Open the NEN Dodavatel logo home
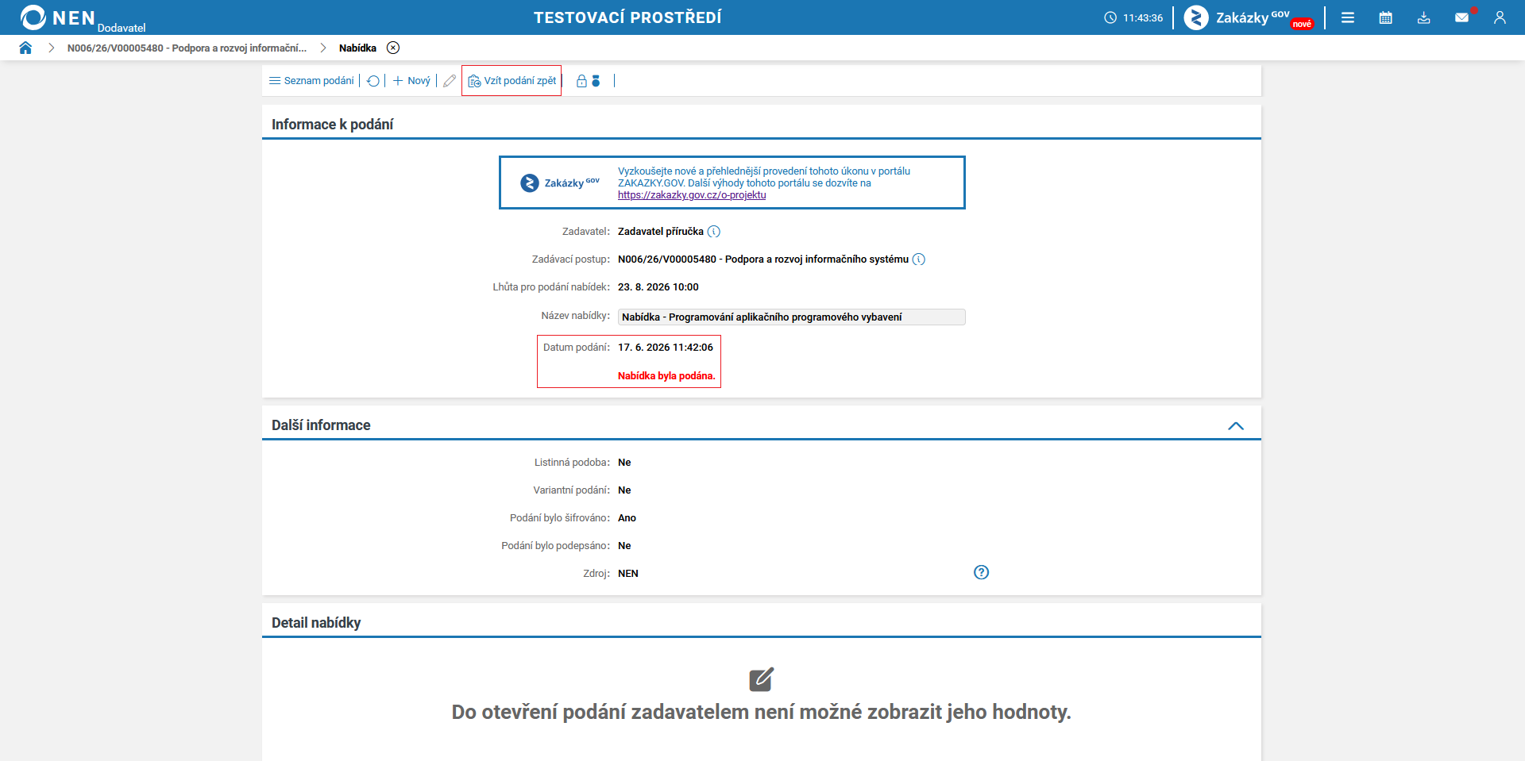The height and width of the screenshot is (761, 1525). pyautogui.click(x=83, y=17)
